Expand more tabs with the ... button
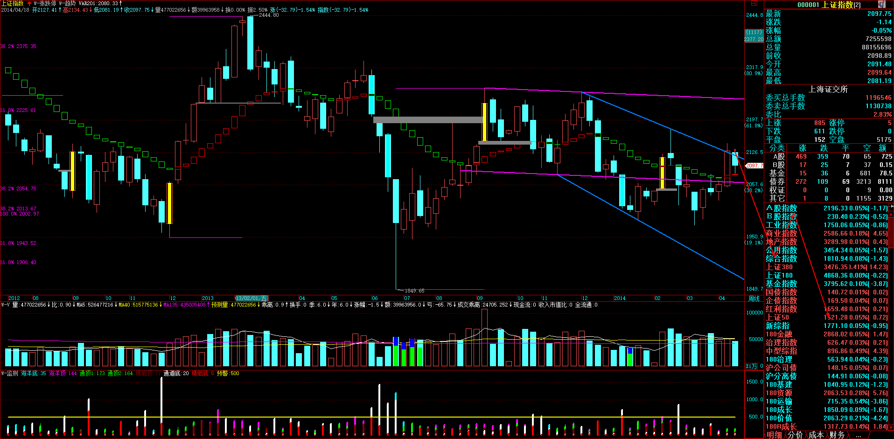This screenshot has width=894, height=439. [859, 435]
